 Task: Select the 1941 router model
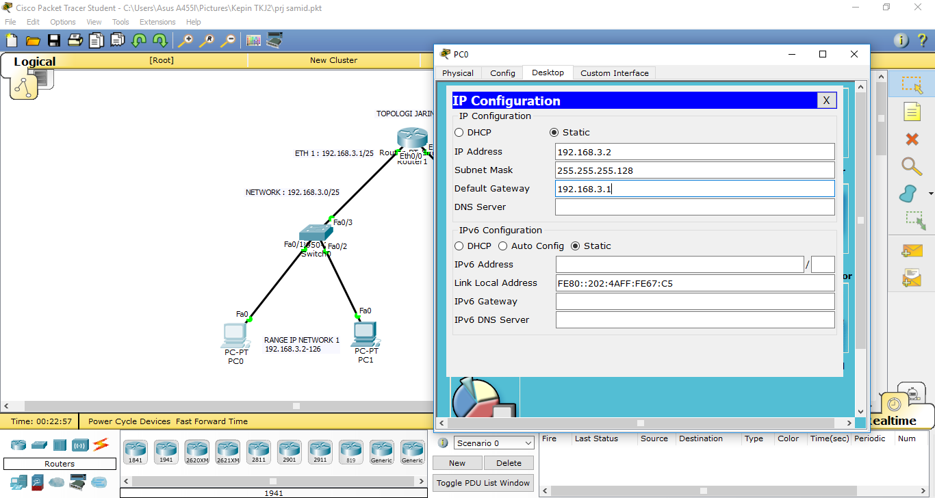(x=166, y=451)
